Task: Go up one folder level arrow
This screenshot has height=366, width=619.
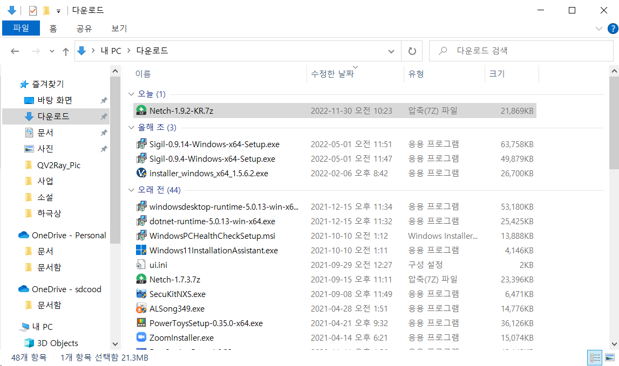Action: 66,51
